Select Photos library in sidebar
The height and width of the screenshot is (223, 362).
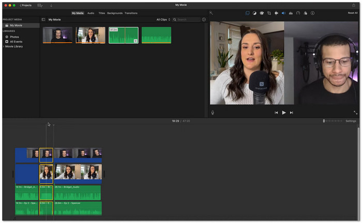pos(14,37)
